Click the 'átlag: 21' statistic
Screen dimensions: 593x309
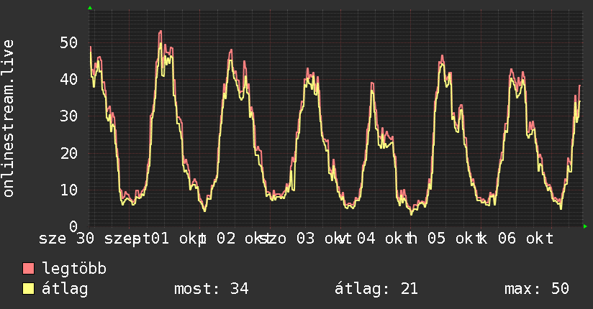pyautogui.click(x=376, y=289)
